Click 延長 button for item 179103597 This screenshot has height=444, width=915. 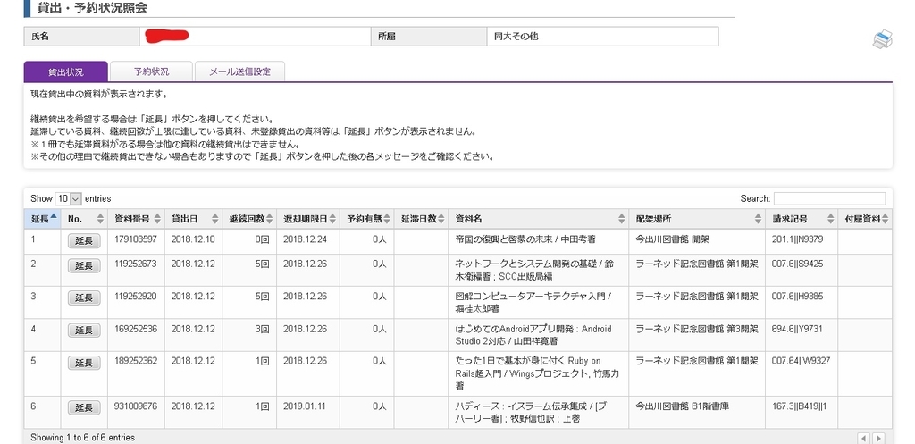(84, 241)
